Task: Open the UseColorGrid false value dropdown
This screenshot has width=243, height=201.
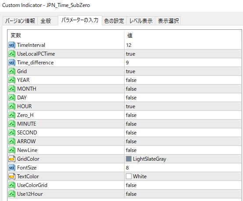Action: pyautogui.click(x=183, y=185)
